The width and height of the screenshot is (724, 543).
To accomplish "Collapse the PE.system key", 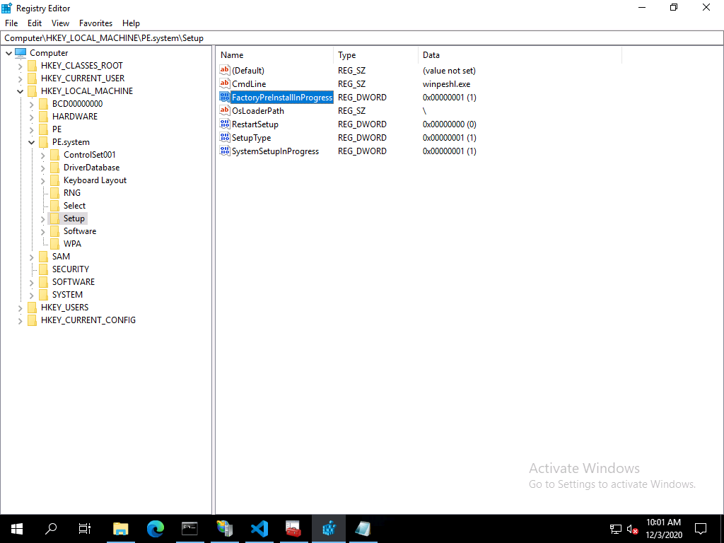I will pos(32,142).
